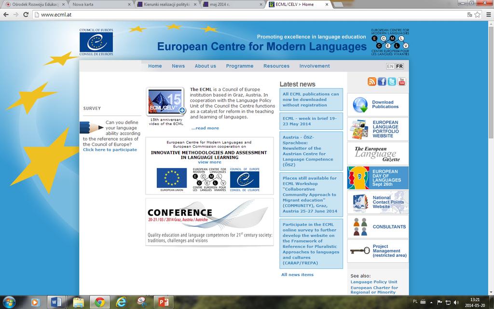Open the Home menu item
The image size is (494, 309).
[x=155, y=66]
